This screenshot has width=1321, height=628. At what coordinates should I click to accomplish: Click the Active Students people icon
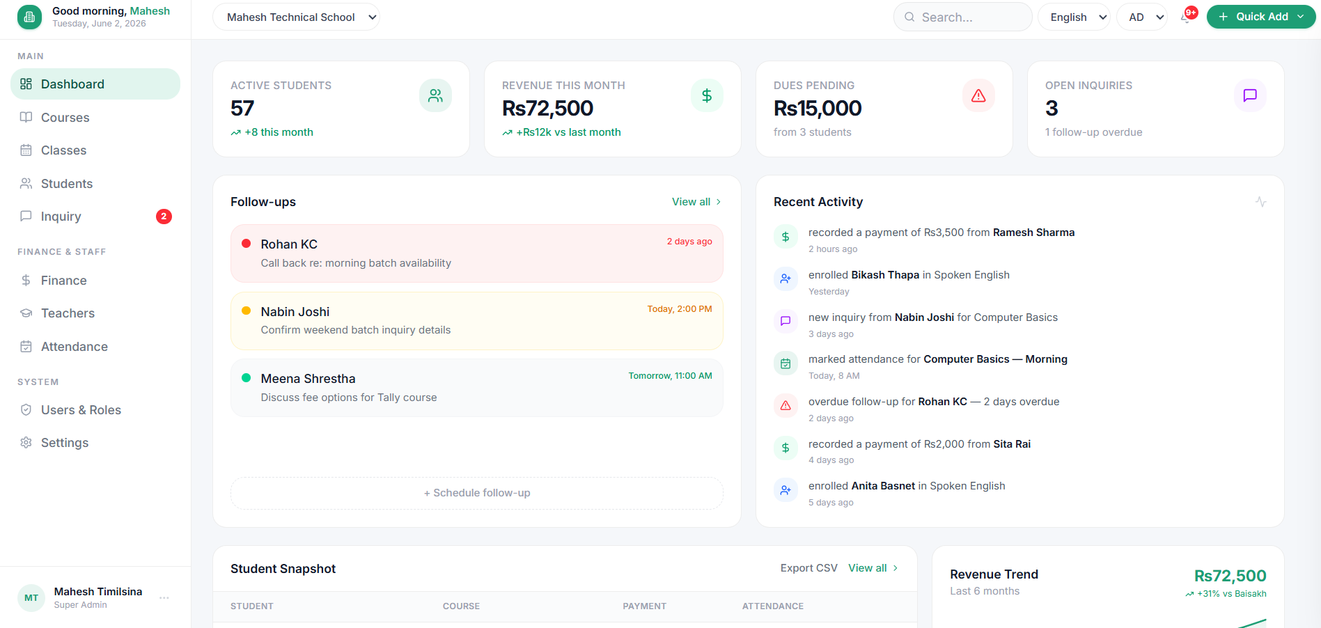click(x=435, y=95)
